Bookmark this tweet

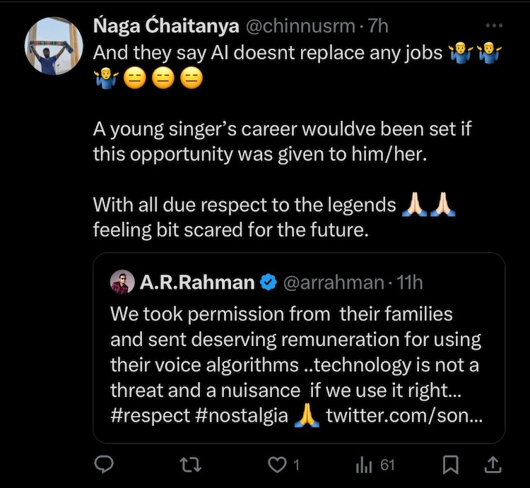tap(450, 465)
